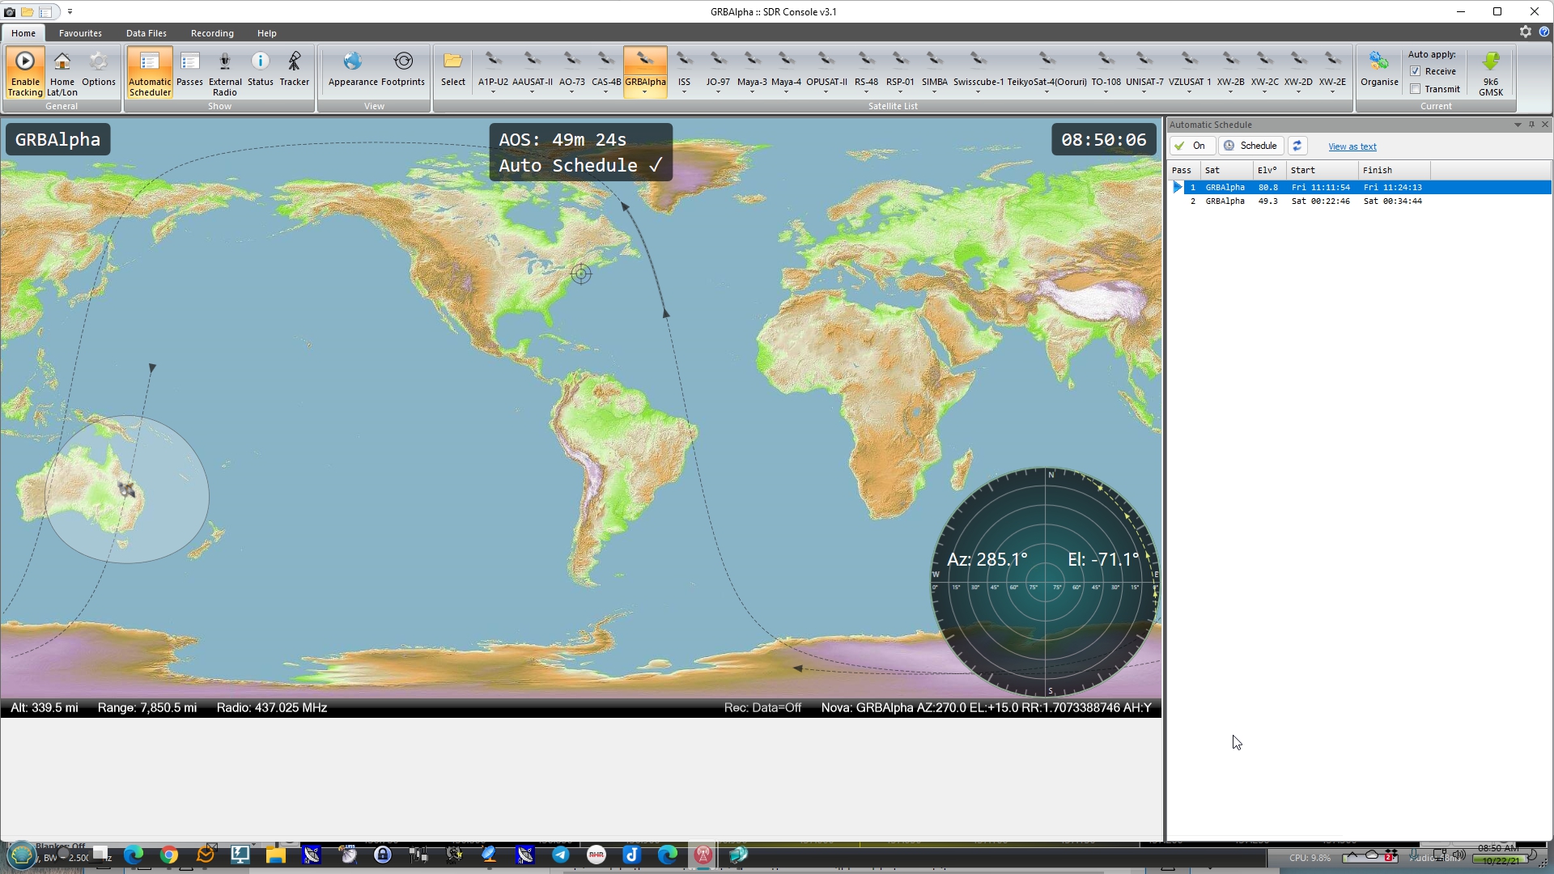Click the Footprints view icon
The width and height of the screenshot is (1554, 874).
click(x=403, y=70)
